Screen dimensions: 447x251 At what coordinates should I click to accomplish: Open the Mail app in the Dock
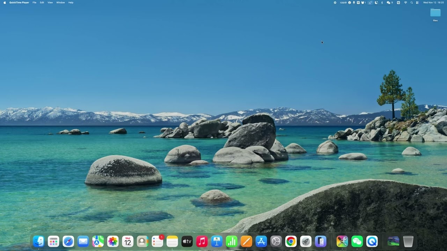(83, 241)
